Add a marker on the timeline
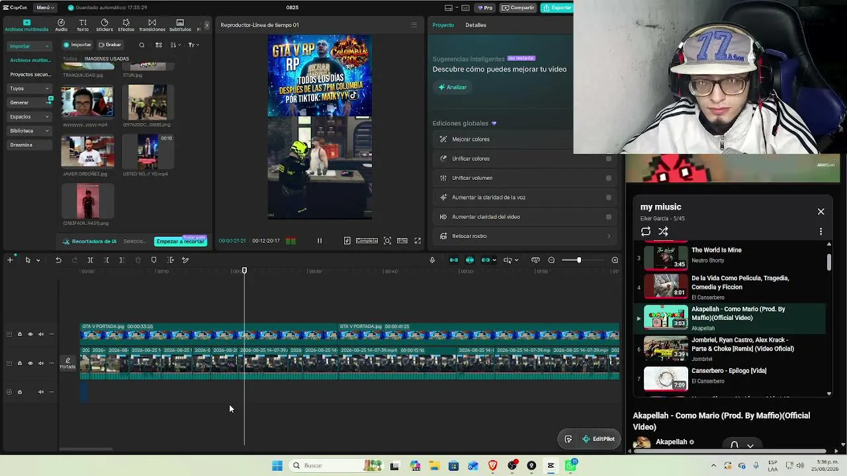 (154, 260)
